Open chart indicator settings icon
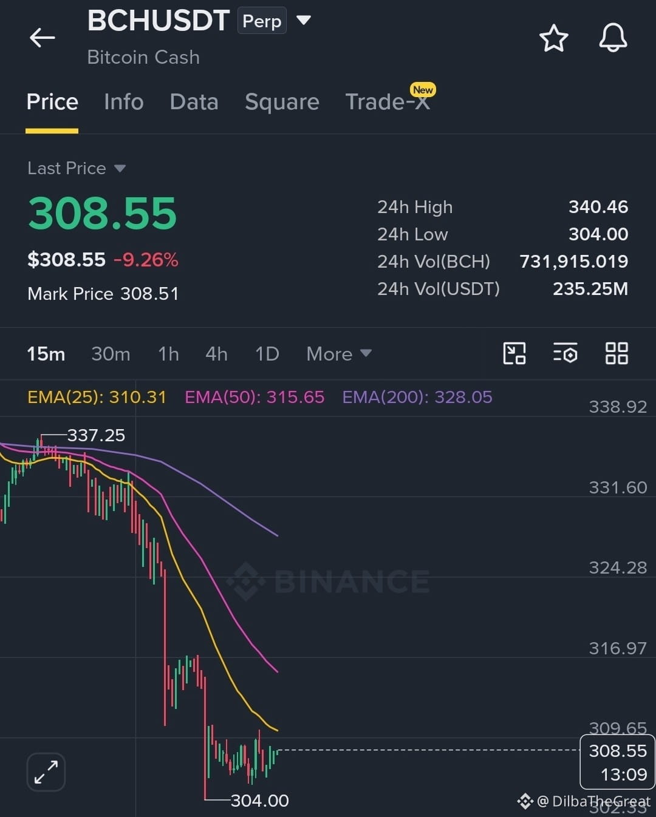 565,353
